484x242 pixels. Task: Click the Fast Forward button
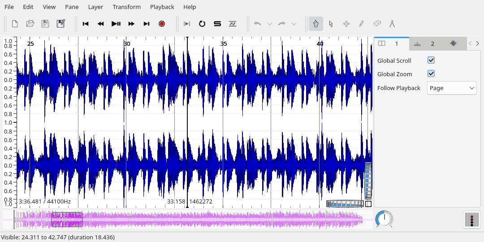[x=131, y=24]
